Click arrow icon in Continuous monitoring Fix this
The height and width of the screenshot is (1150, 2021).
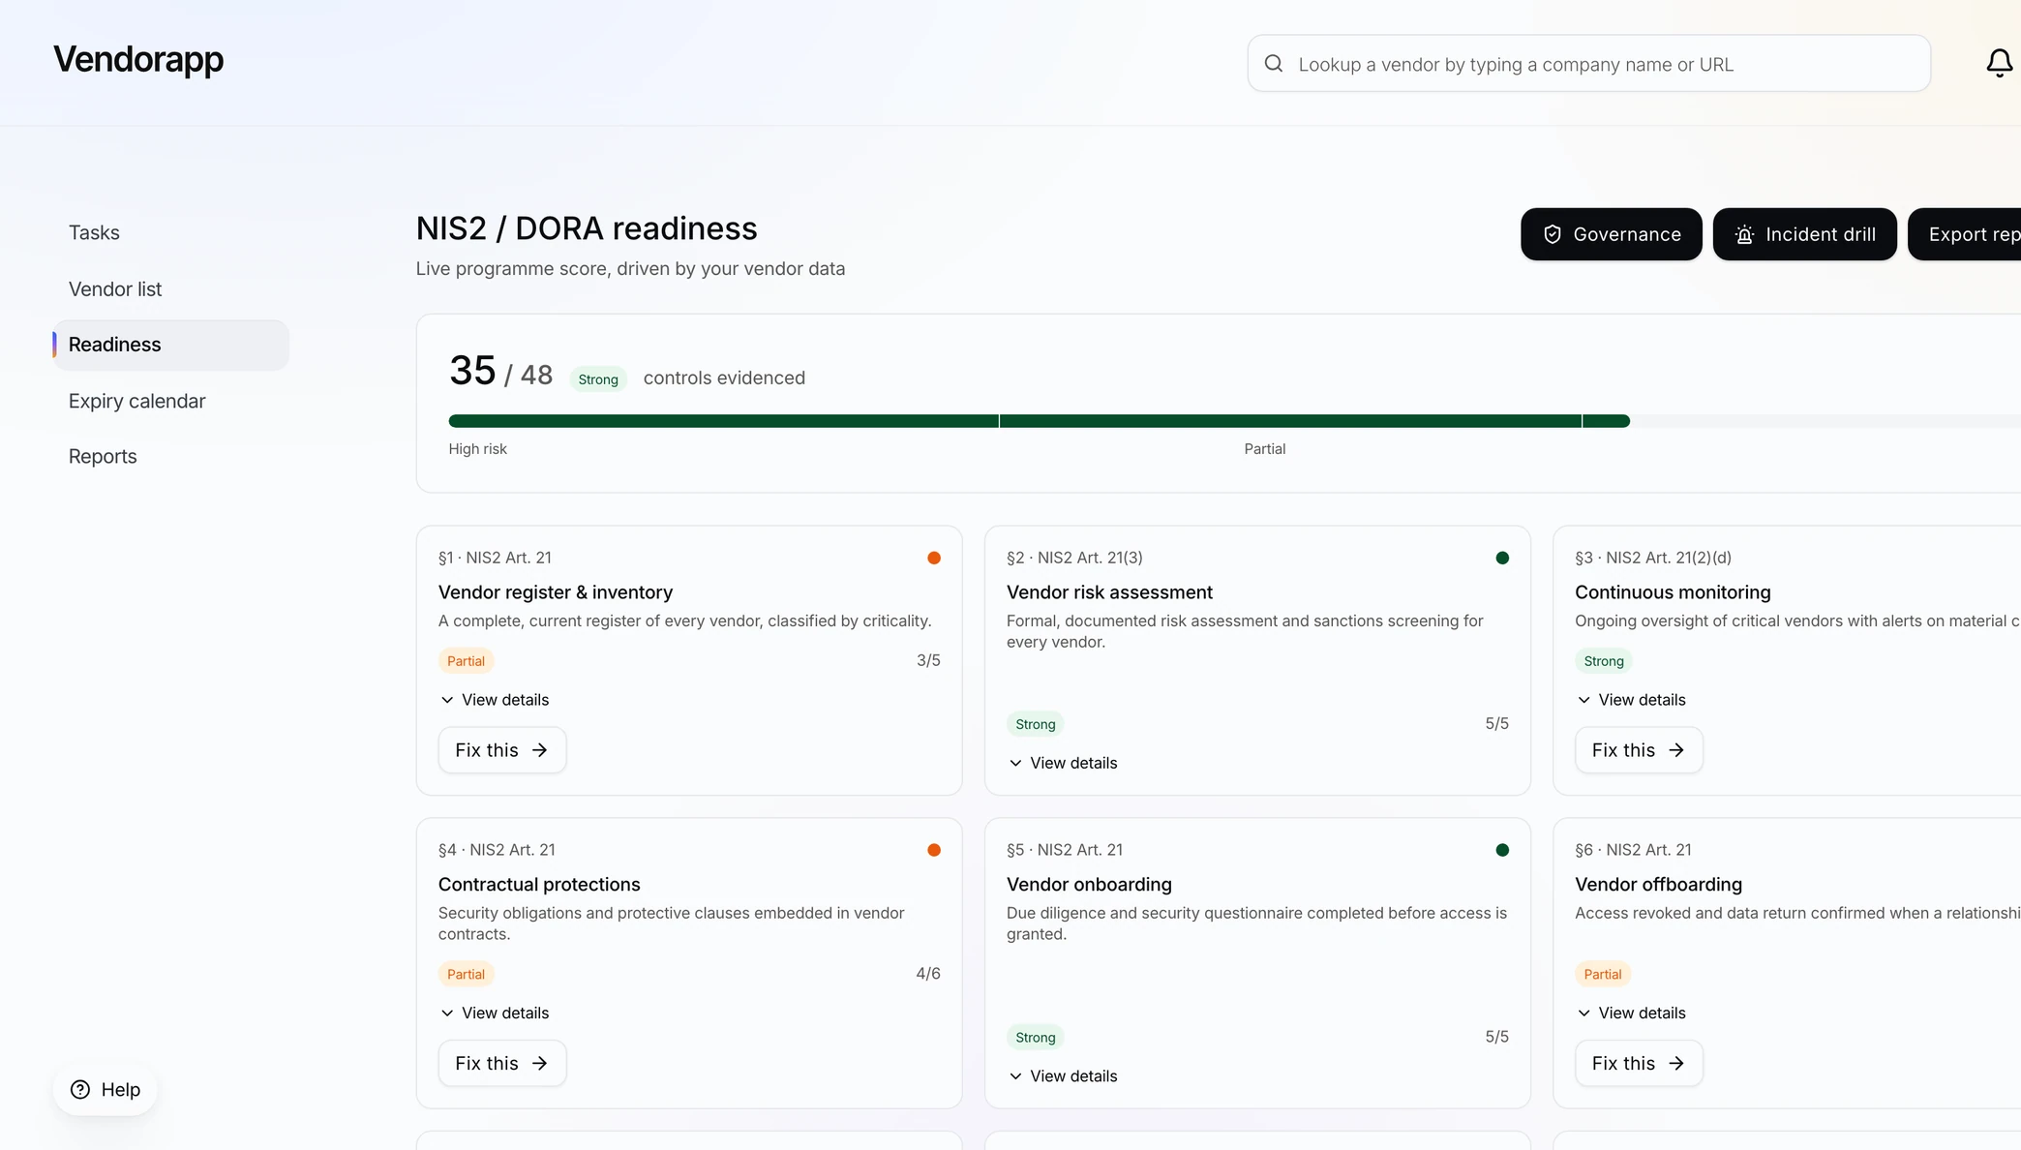[1676, 750]
